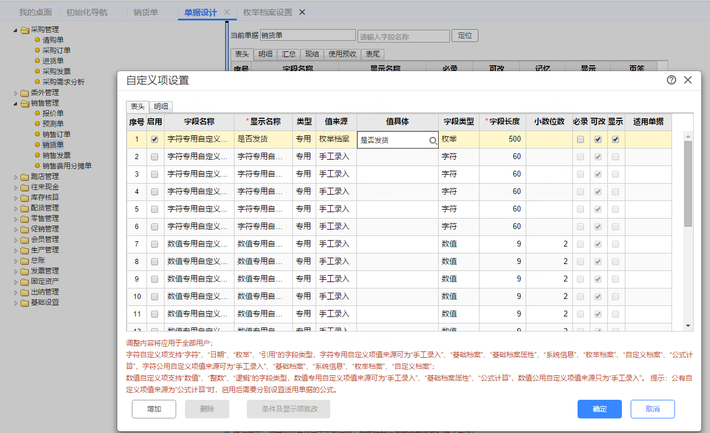Toggle 显示 checkbox in row 1
This screenshot has height=433, width=710.
[x=615, y=140]
